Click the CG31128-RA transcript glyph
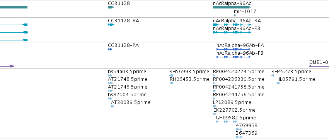The image size is (329, 139). (111, 25)
